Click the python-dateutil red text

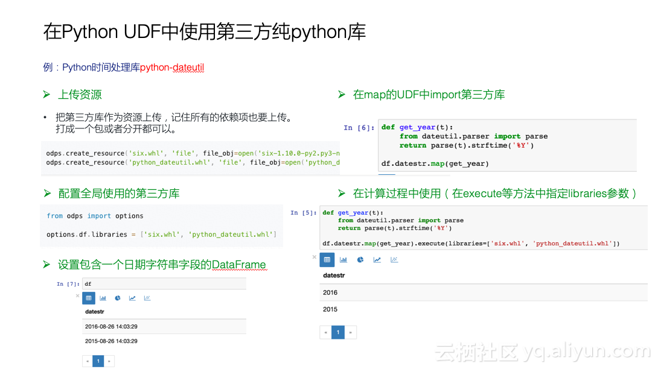[x=172, y=68]
